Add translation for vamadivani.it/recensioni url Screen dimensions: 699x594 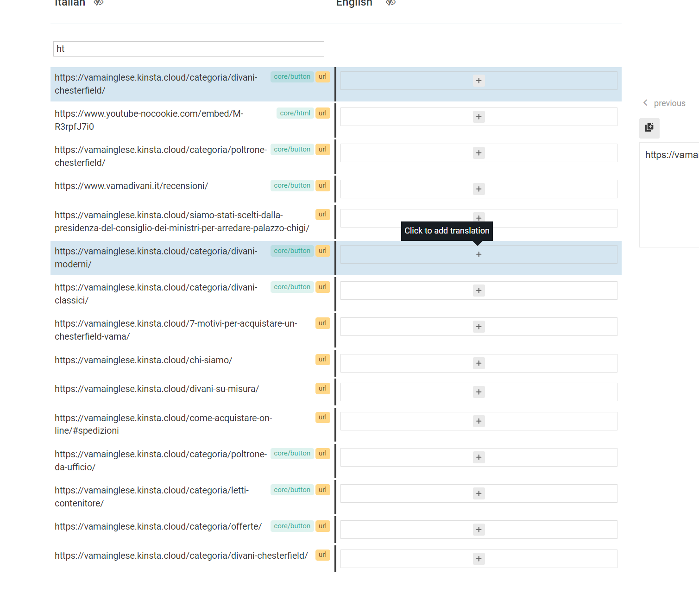click(479, 189)
